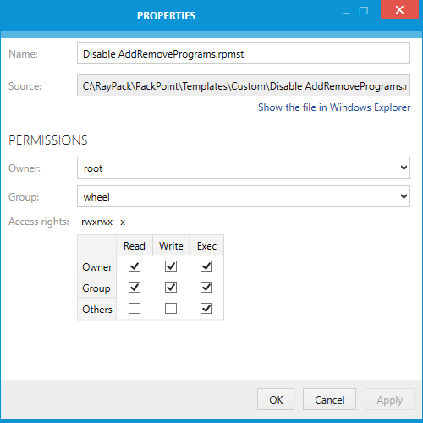Click the Others row header in permissions table
Image resolution: width=423 pixels, height=423 pixels.
(x=97, y=309)
